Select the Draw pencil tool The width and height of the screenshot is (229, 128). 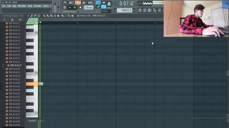click(x=44, y=16)
